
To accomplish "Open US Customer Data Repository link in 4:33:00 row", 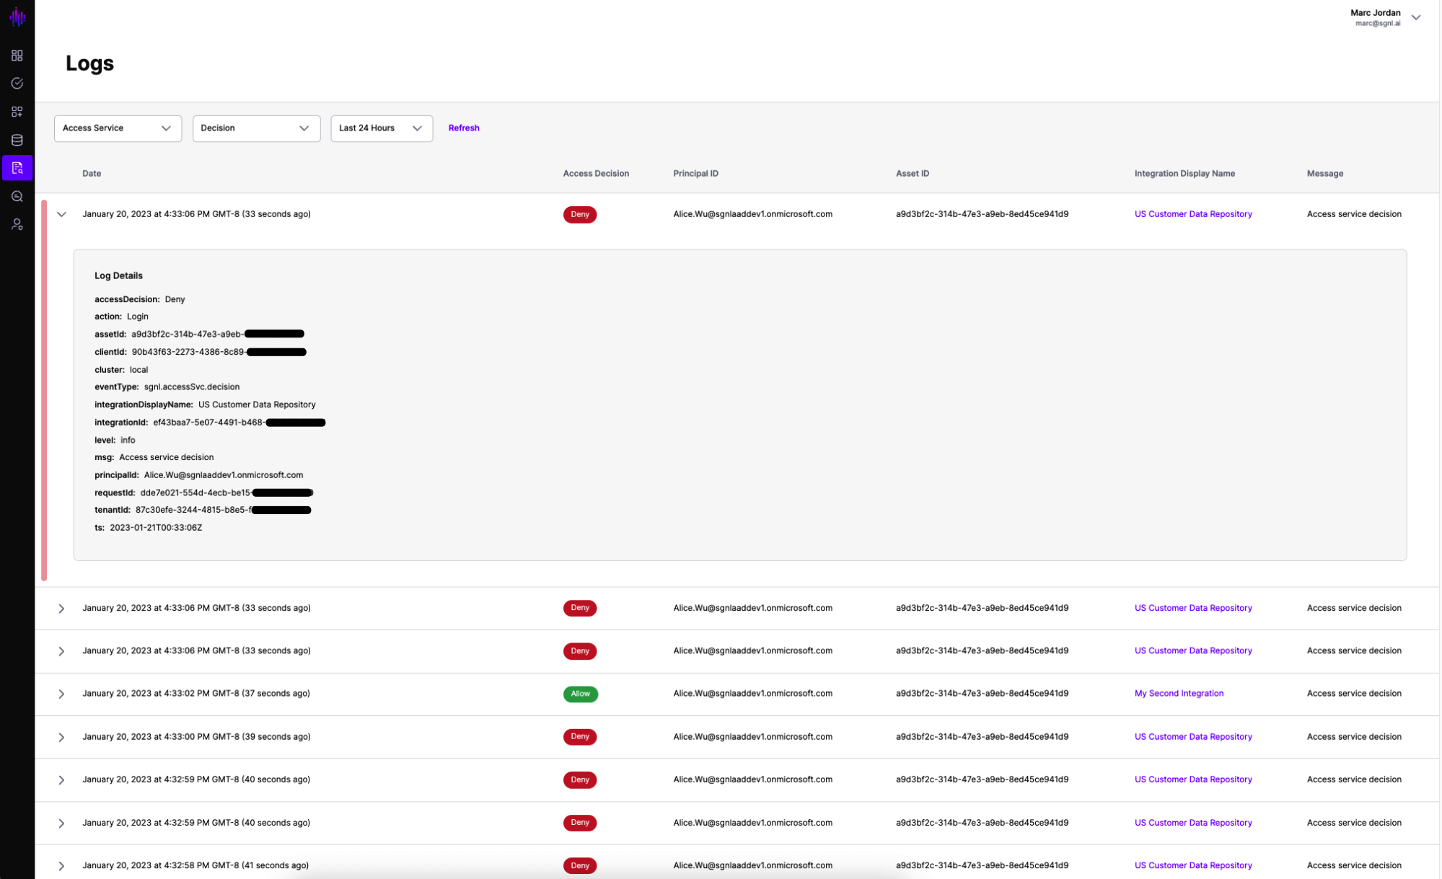I will pos(1193,737).
